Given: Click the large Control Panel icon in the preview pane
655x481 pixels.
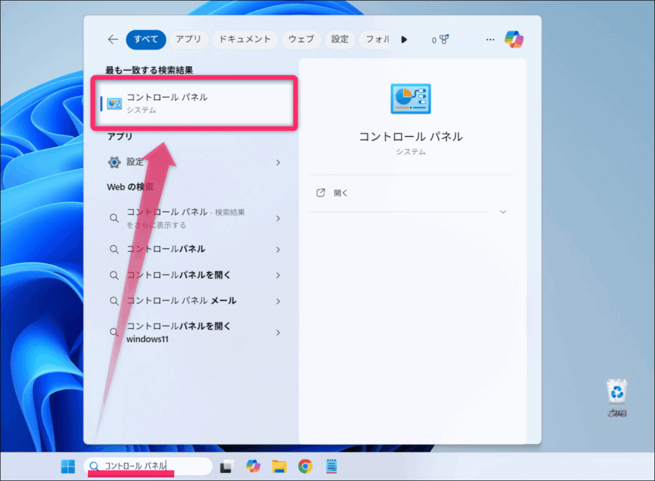Looking at the screenshot, I should (x=410, y=99).
